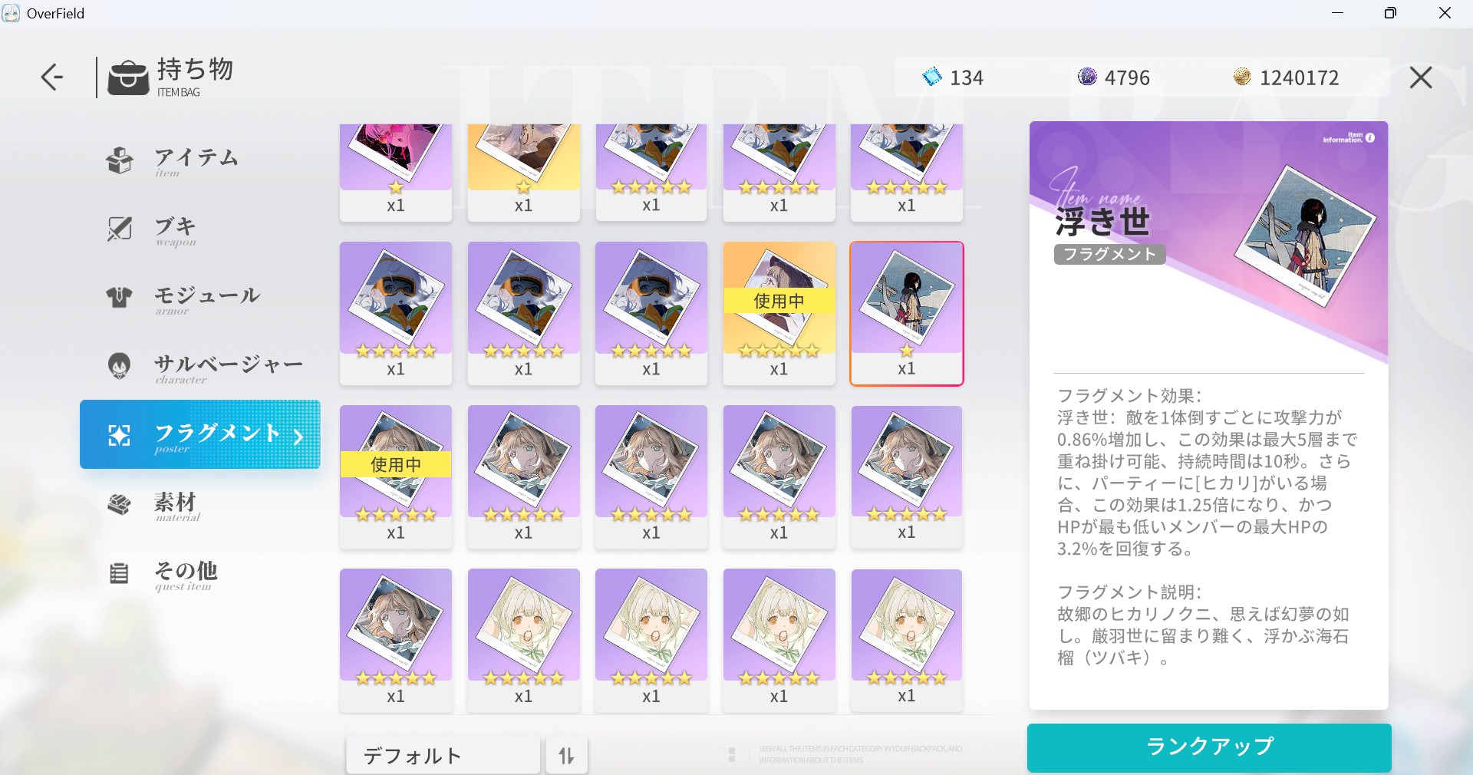1473x775 pixels.
Task: Click the ランクアップ button
Action: tap(1209, 747)
